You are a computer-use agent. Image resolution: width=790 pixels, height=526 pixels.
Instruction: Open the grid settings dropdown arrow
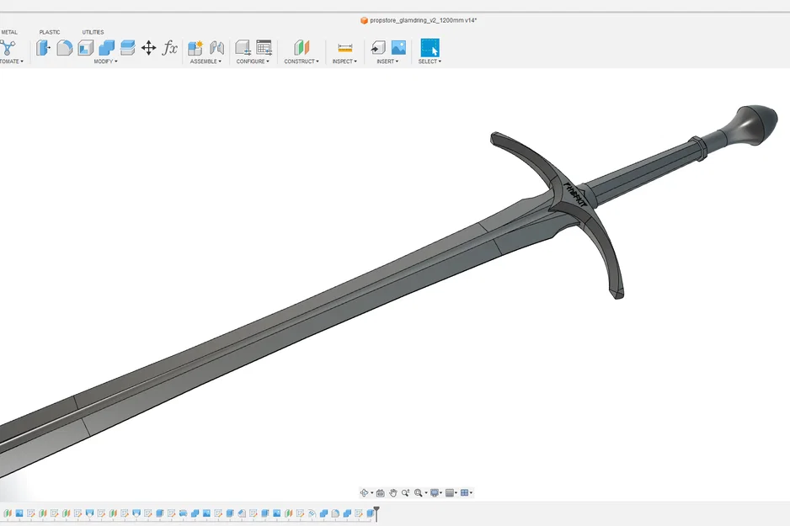tap(456, 493)
